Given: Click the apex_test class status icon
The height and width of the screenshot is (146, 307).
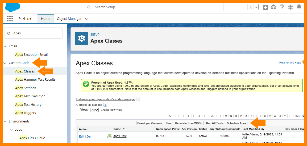Looking at the screenshot, I should (109, 136).
